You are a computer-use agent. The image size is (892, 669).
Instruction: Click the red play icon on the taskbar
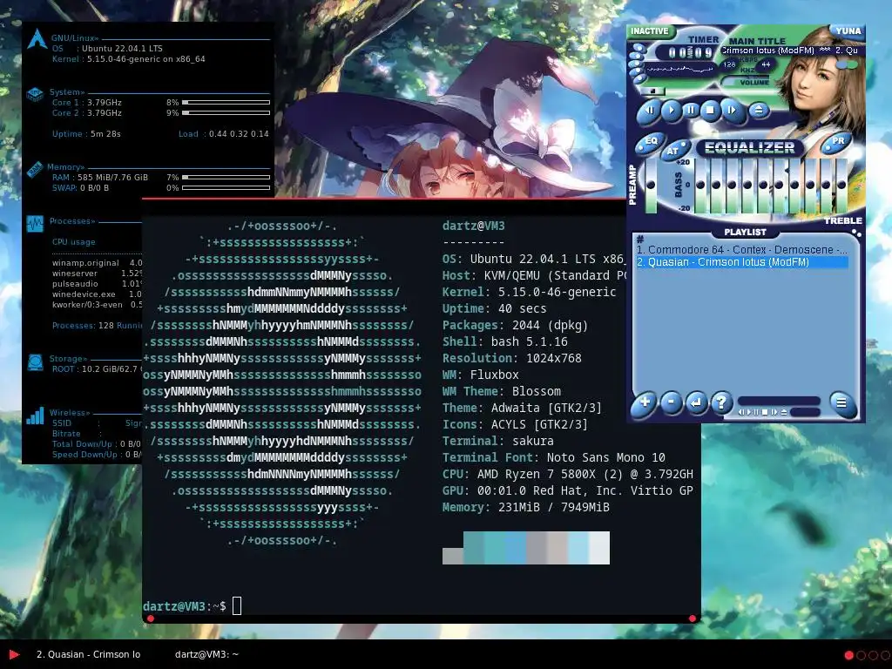(14, 655)
